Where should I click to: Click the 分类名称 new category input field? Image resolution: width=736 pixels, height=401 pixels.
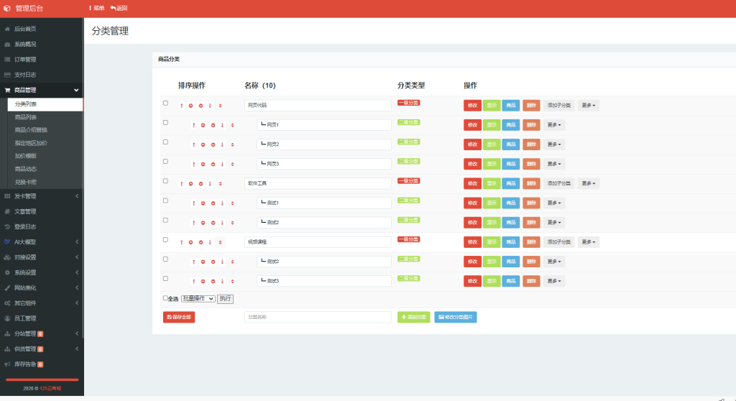(x=318, y=317)
